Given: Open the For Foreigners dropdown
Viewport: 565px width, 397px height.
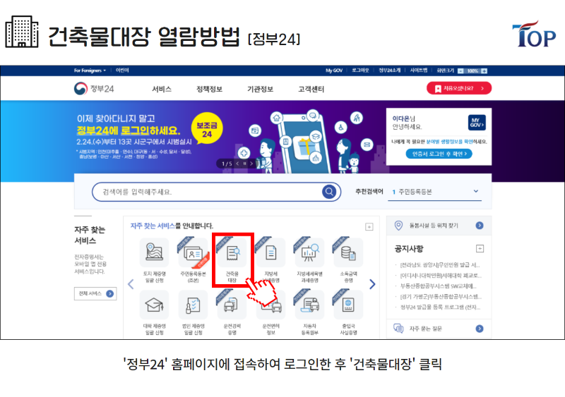Looking at the screenshot, I should 90,71.
